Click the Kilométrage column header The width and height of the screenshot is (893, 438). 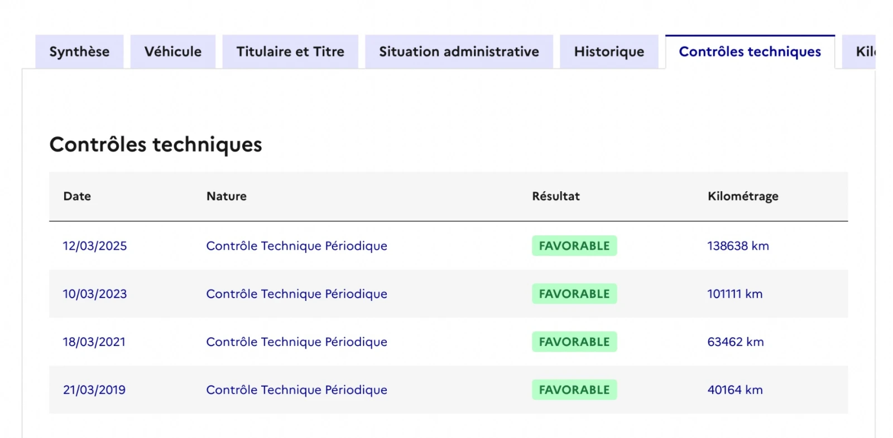[x=742, y=196]
